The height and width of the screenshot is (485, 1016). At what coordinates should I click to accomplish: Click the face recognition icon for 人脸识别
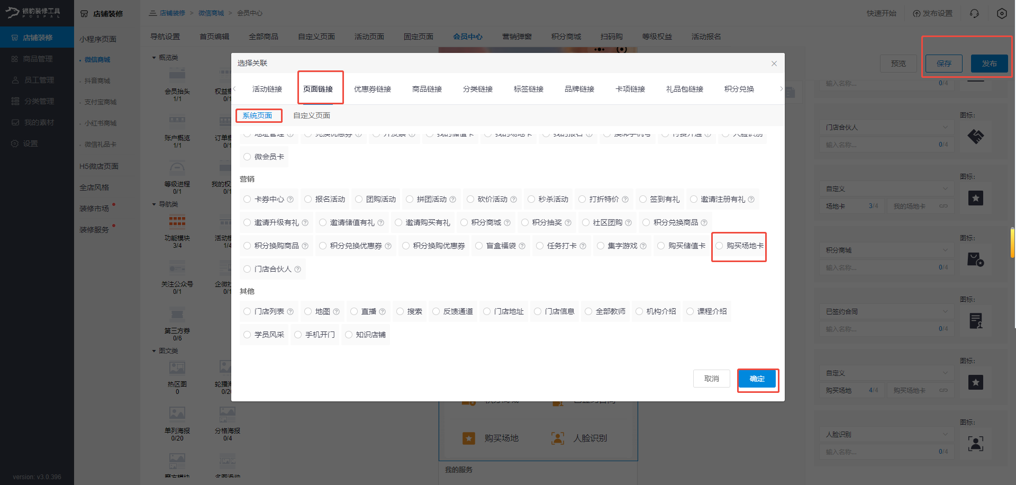tap(975, 444)
